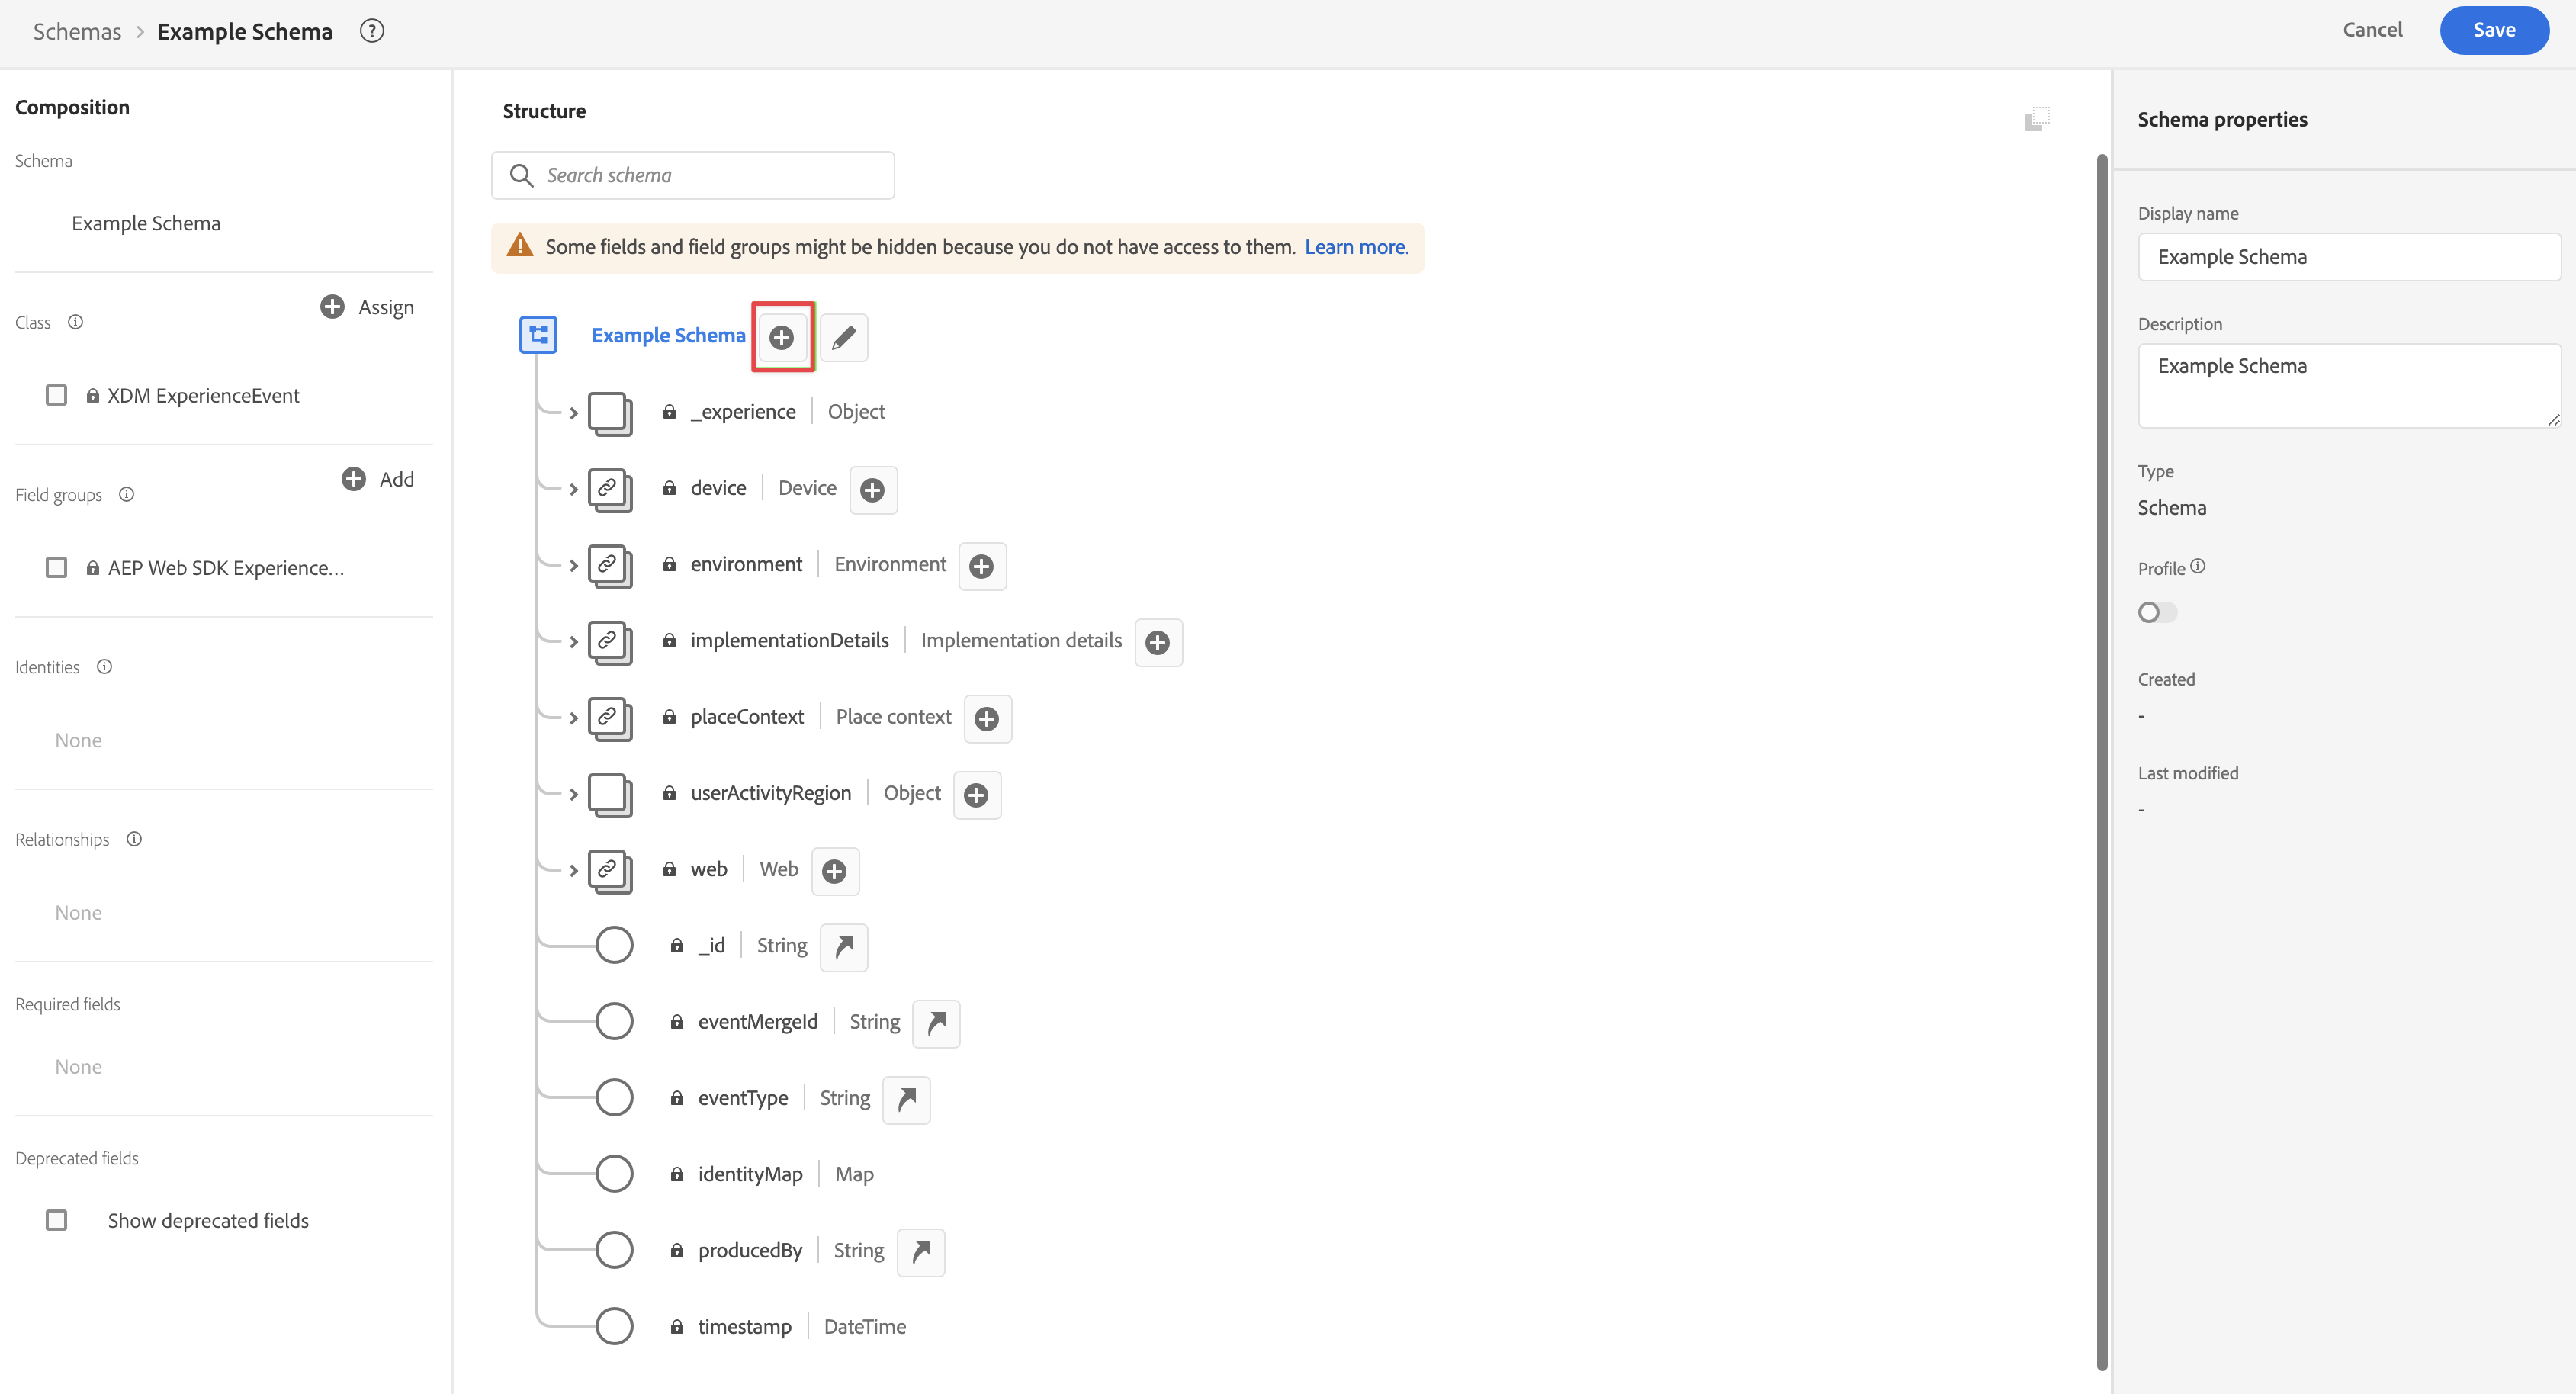The image size is (2576, 1394).
Task: Click the Save button
Action: 2493,30
